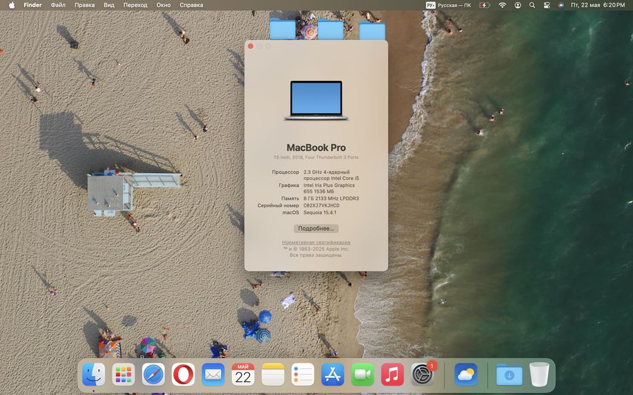Open the Окно menu
The width and height of the screenshot is (633, 395).
tap(163, 5)
